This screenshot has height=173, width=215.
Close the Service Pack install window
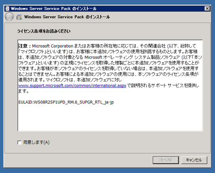click(x=207, y=8)
